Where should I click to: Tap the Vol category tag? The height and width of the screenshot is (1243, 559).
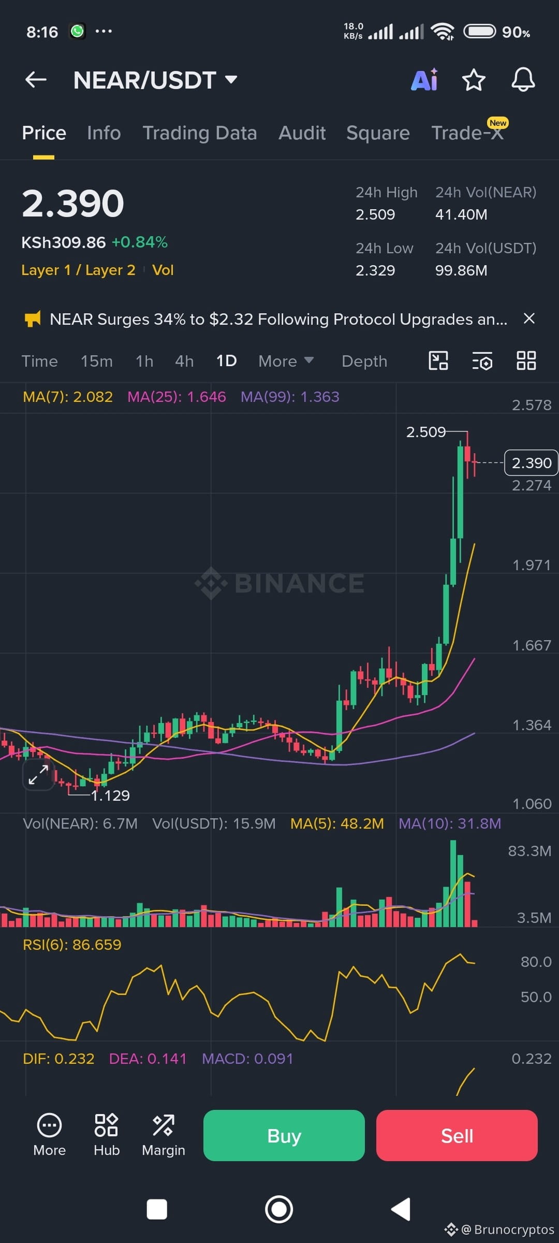pyautogui.click(x=163, y=270)
